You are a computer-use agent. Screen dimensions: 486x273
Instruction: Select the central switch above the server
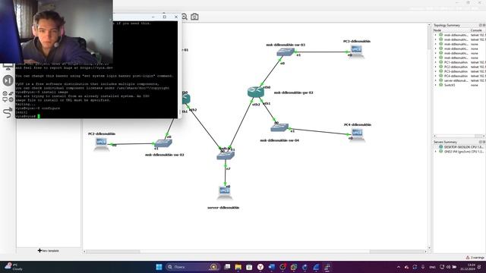click(x=226, y=155)
